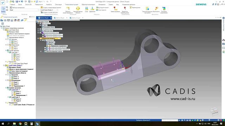Select Load Cases Study 2 tree node
The image size is (225, 126).
15,65
